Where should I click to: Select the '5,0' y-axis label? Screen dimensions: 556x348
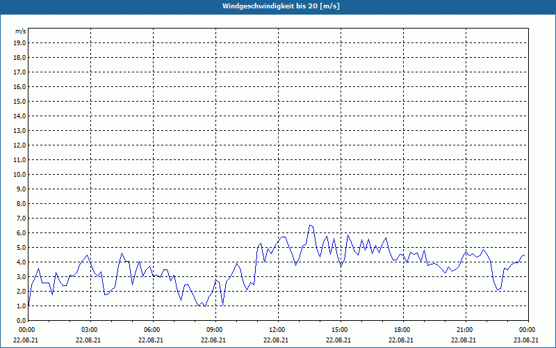[x=22, y=248]
